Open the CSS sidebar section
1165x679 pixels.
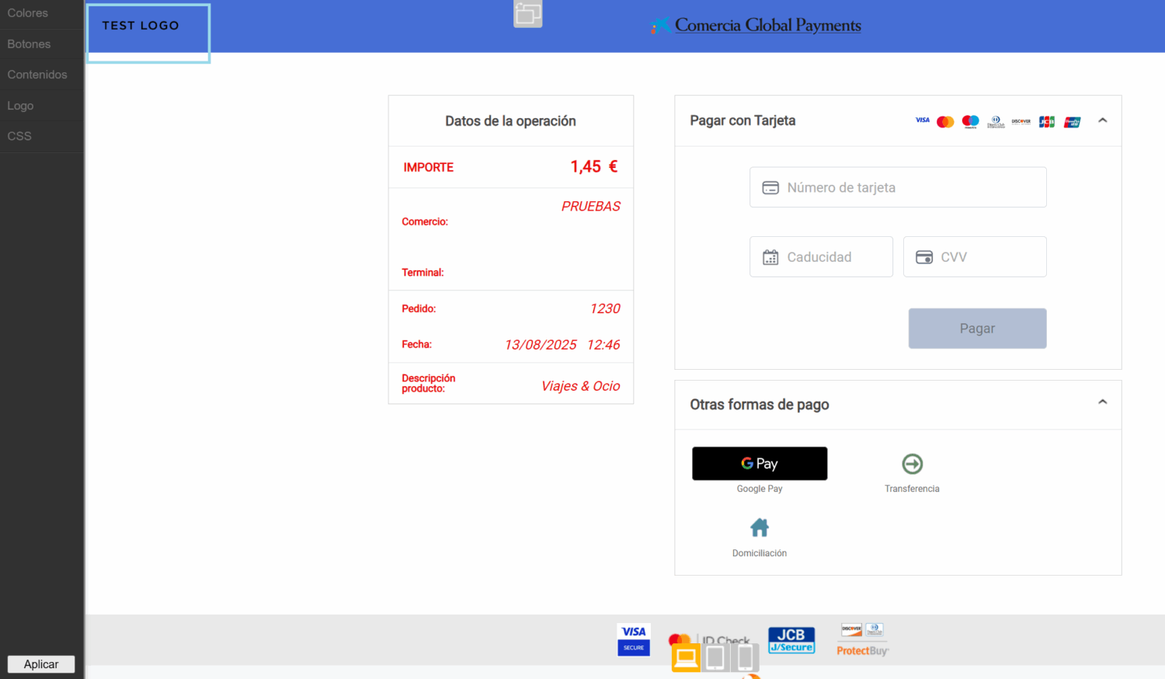(19, 136)
